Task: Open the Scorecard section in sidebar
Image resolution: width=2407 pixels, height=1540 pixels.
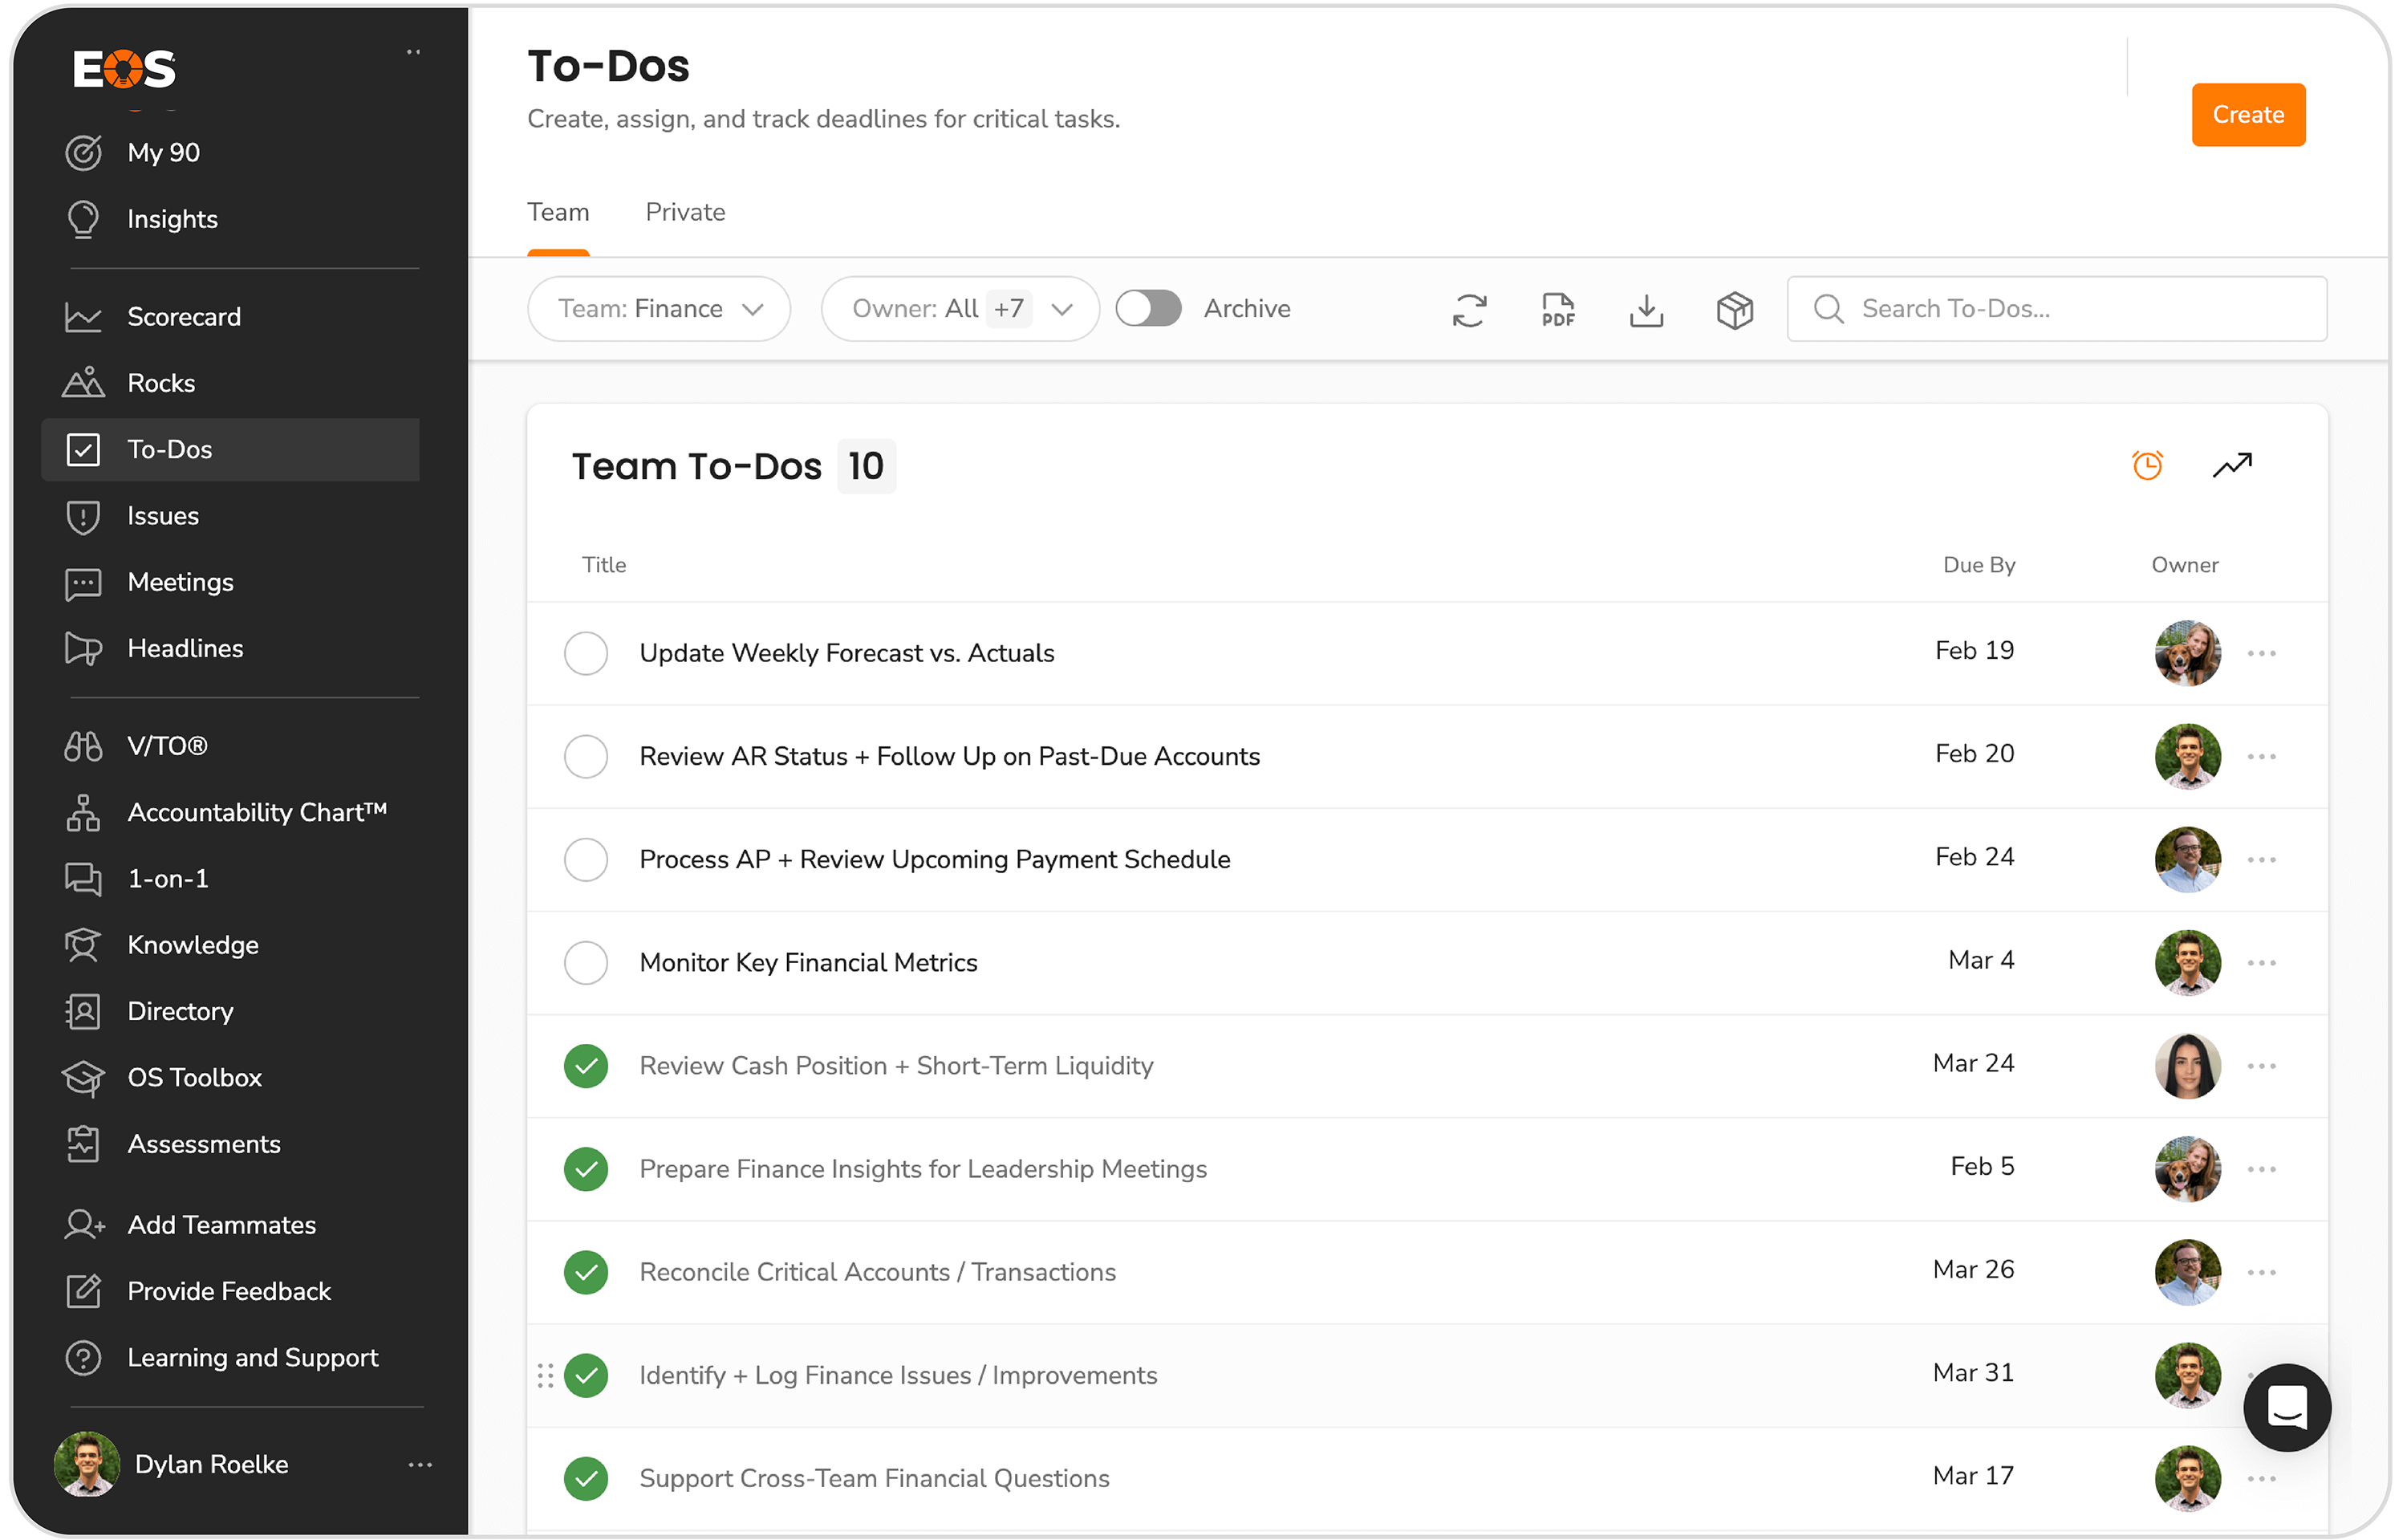Action: [x=183, y=316]
